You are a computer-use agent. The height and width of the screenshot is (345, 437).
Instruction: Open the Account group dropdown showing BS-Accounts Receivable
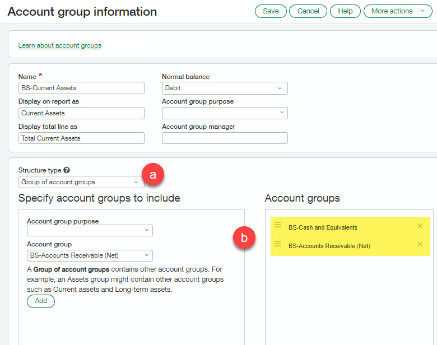[x=90, y=255]
